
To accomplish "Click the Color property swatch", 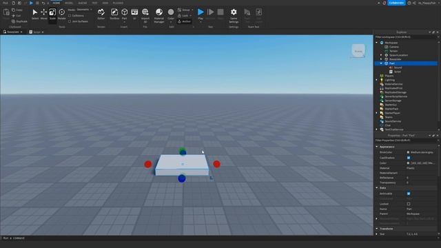I will coord(408,163).
